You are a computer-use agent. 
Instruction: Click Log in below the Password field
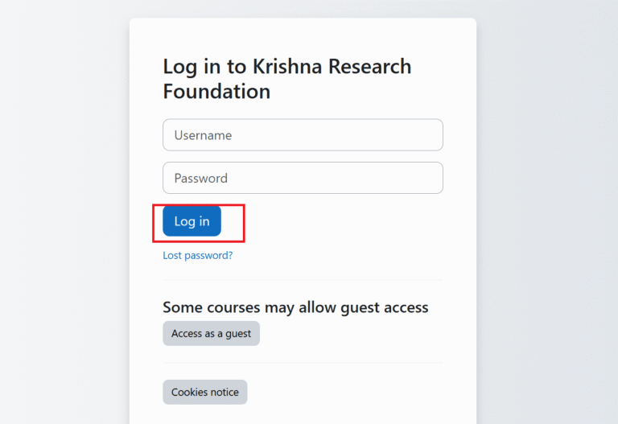tap(192, 221)
